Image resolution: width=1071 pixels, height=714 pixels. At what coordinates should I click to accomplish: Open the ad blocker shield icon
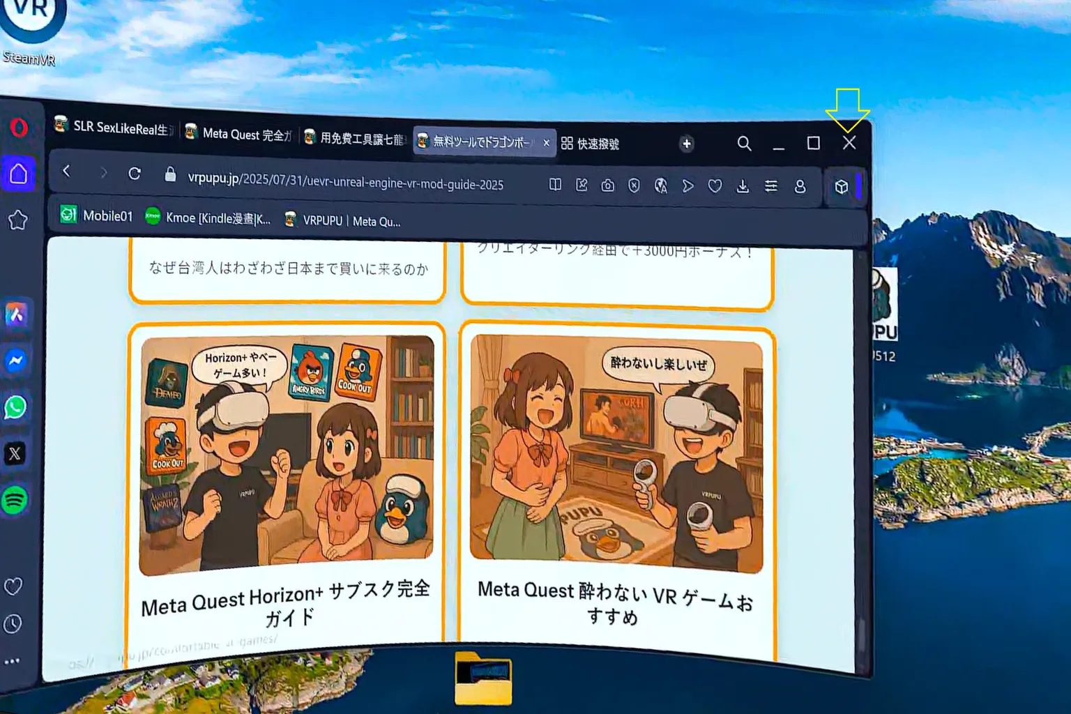634,185
